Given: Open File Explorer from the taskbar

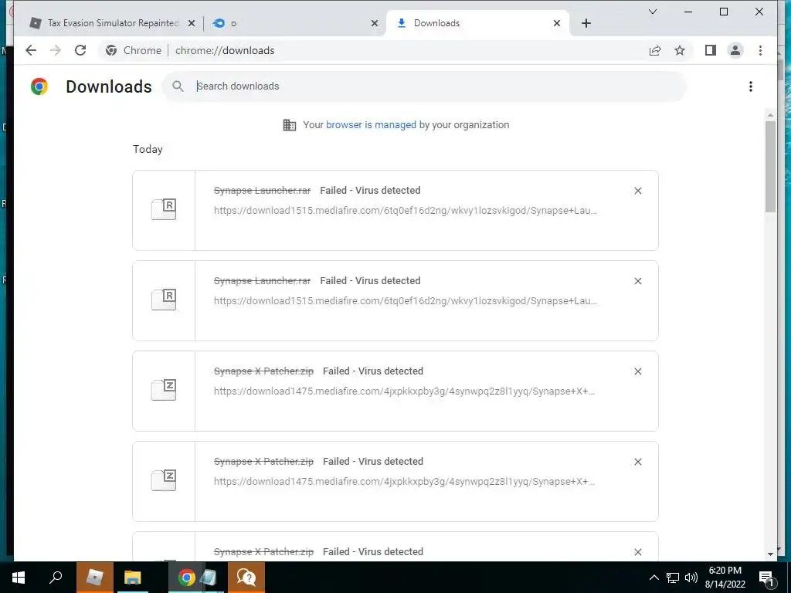Looking at the screenshot, I should (x=133, y=578).
